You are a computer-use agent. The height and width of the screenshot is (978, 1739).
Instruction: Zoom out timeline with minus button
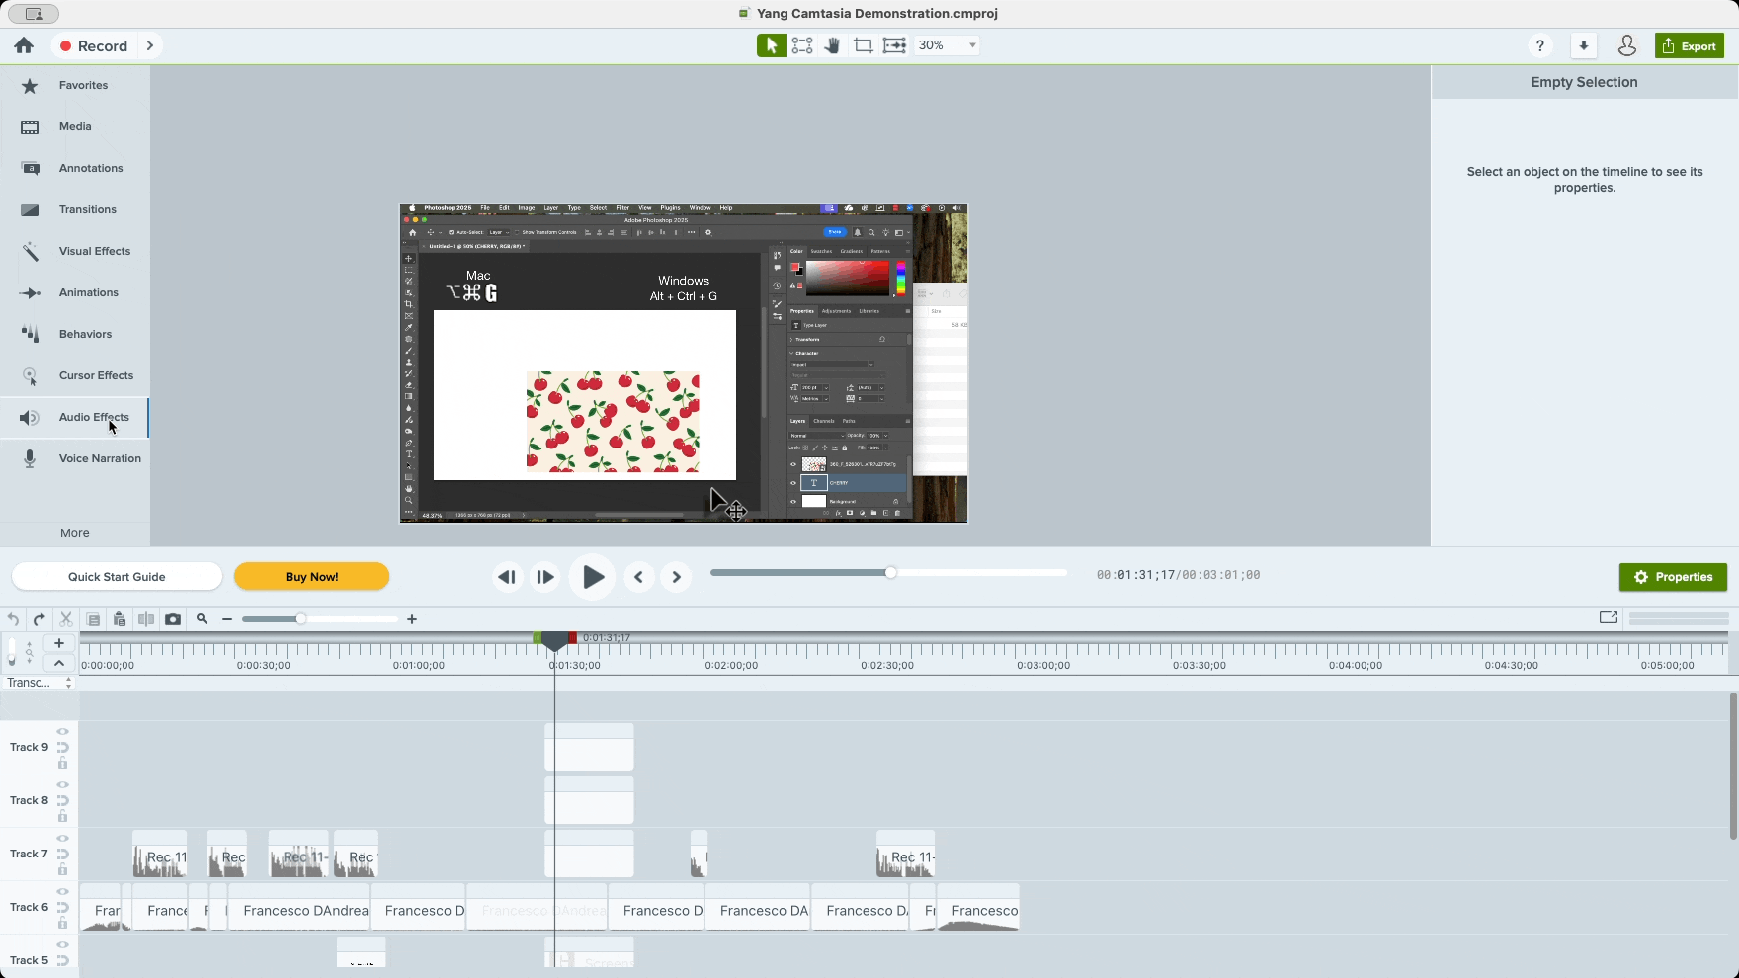click(x=227, y=619)
